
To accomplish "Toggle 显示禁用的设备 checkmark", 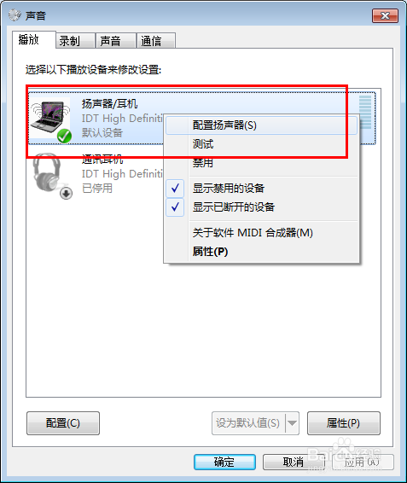I will pos(175,189).
